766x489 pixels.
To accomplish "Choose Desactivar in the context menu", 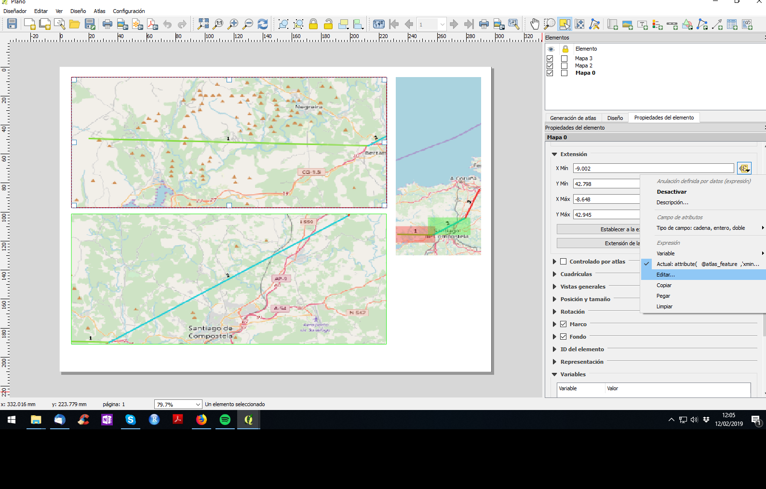I will point(703,192).
